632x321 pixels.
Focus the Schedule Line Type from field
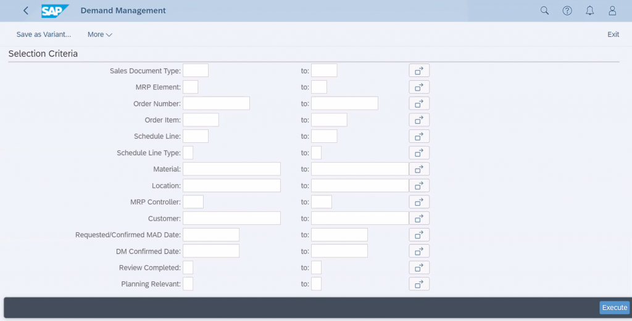pos(188,153)
